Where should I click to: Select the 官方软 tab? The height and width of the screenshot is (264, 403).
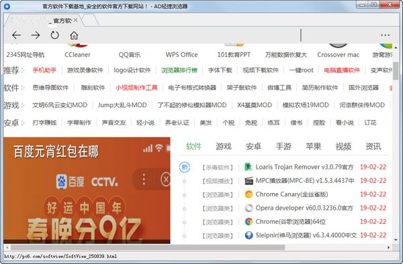(44, 20)
